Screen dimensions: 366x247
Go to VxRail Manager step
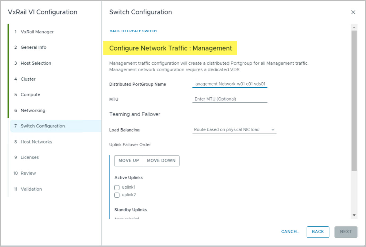[x=37, y=32]
